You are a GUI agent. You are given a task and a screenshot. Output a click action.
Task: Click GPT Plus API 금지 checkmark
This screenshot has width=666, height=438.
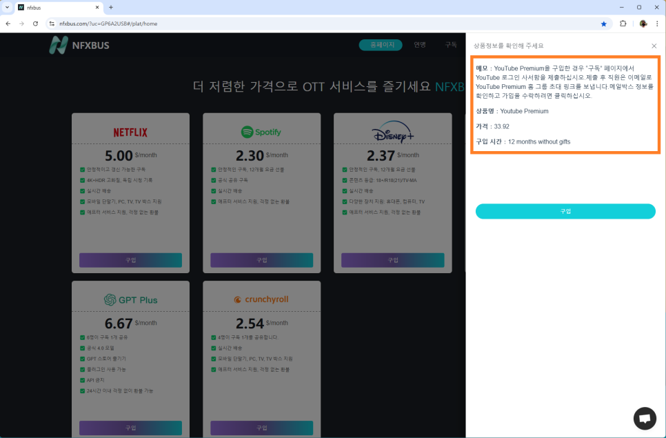(83, 380)
